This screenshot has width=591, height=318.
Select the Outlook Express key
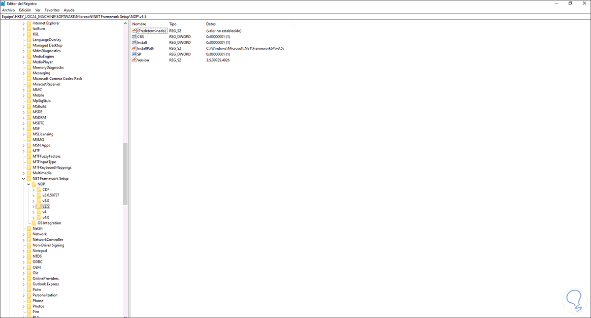(46, 284)
